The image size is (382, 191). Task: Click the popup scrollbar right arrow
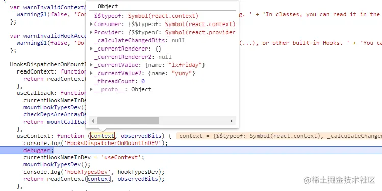(232, 121)
